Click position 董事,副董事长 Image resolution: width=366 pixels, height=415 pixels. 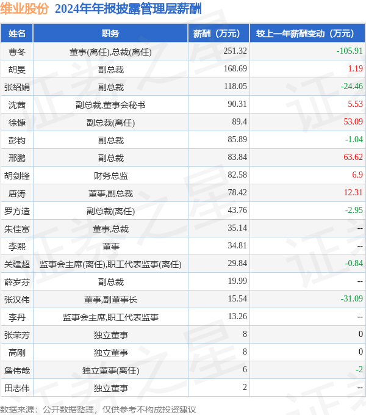coord(110,300)
